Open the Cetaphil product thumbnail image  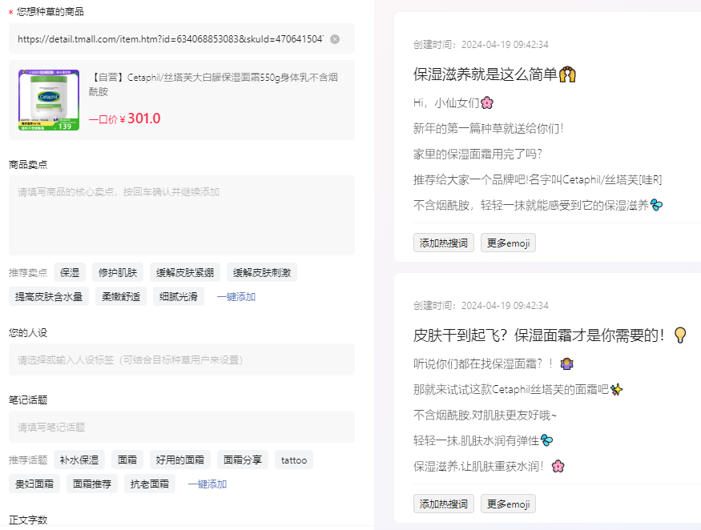click(x=49, y=100)
